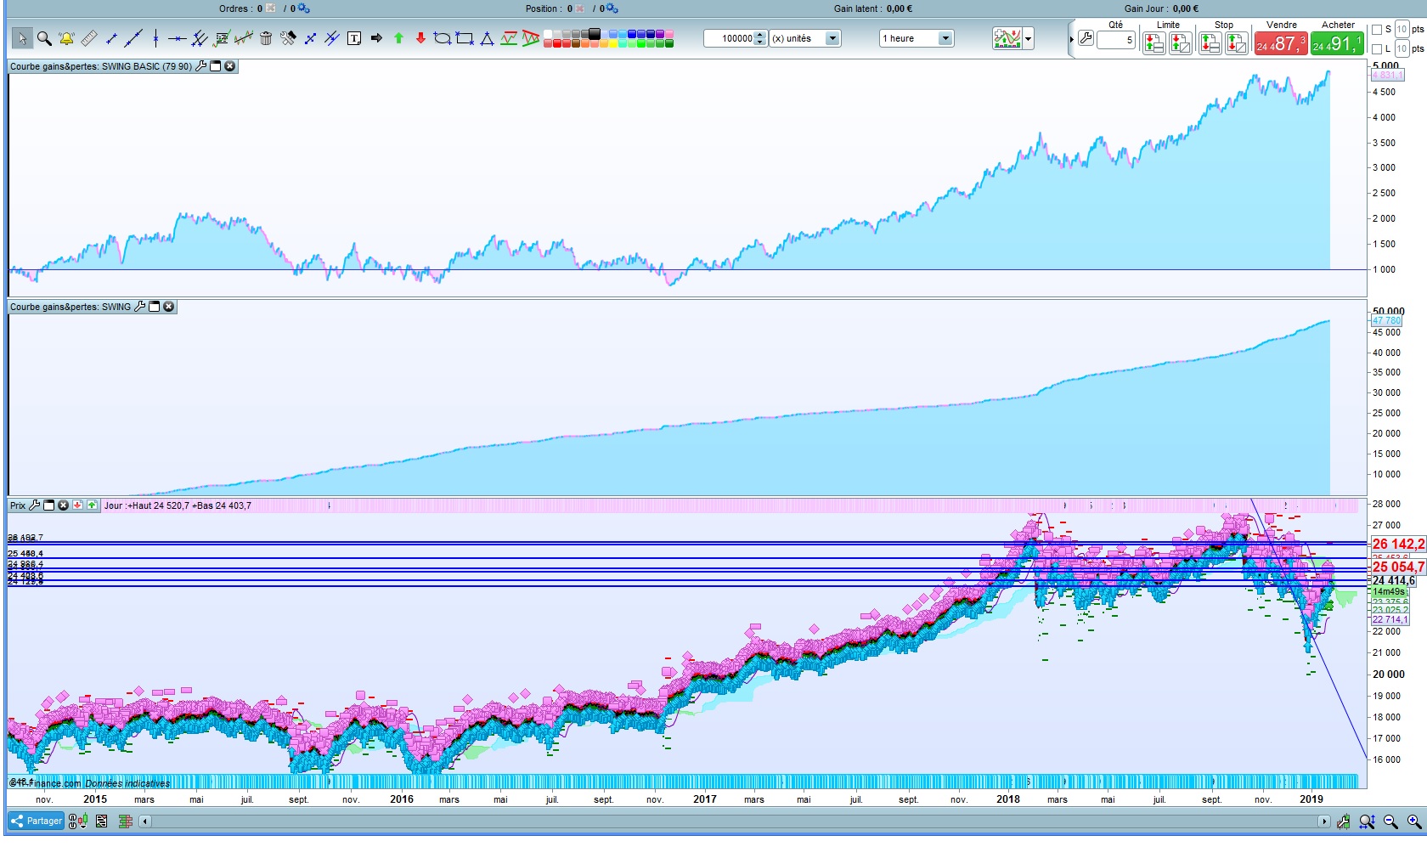Click the second Limite order button
Image resolution: width=1427 pixels, height=858 pixels.
(x=1181, y=43)
